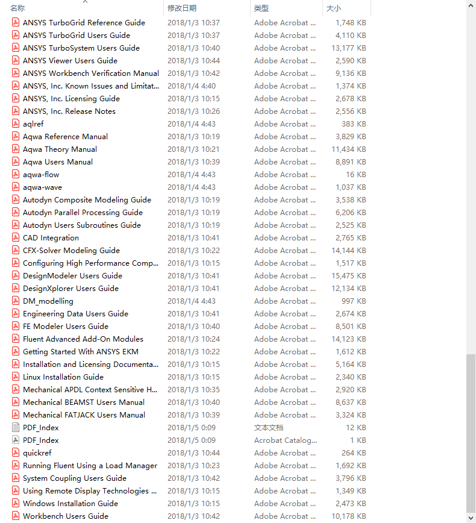
Task: Select ANSYS, Inc. Licensing Guide
Action: click(x=71, y=99)
